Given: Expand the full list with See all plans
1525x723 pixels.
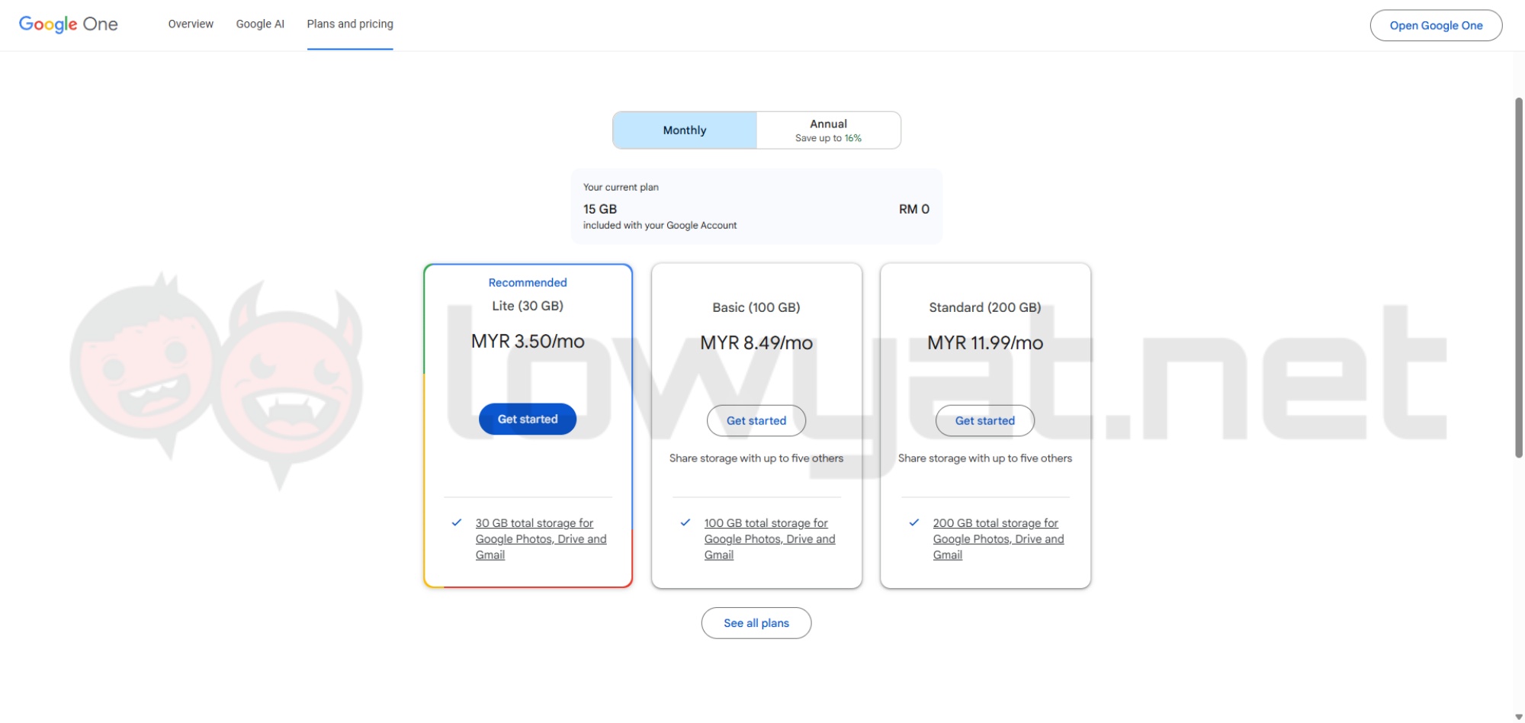Looking at the screenshot, I should [x=756, y=623].
